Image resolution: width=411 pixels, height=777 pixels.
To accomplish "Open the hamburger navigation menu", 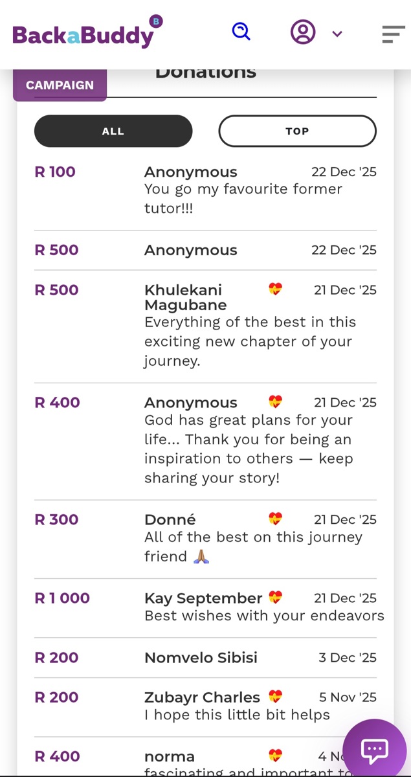I will 393,34.
